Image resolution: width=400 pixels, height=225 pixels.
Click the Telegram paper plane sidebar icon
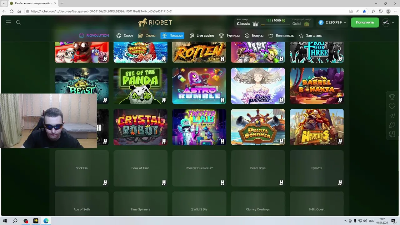392,116
